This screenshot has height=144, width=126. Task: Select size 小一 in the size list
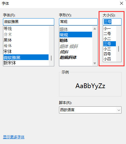(x=110, y=29)
